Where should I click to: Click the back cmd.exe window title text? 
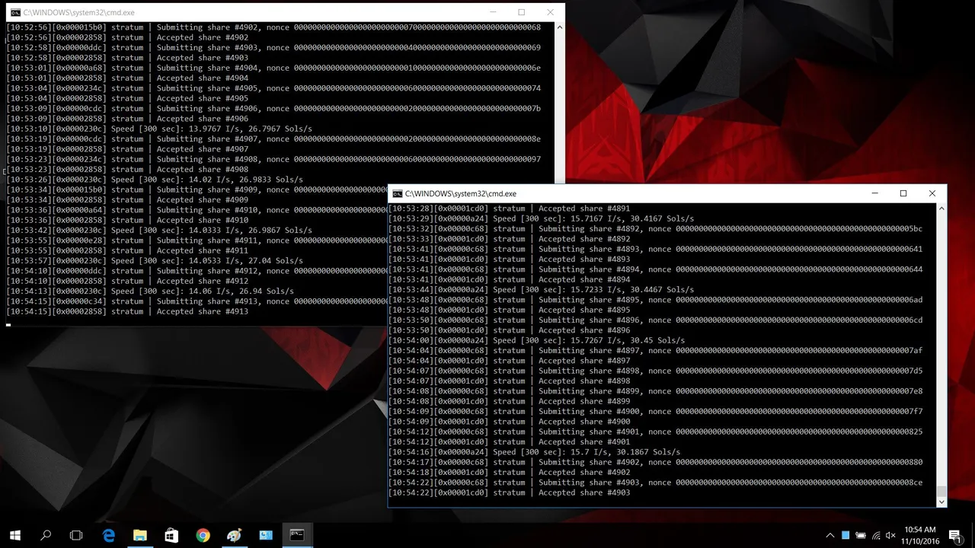click(78, 13)
